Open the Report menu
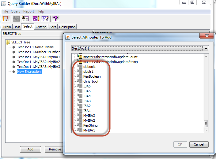This screenshot has width=216, height=159. [28, 11]
